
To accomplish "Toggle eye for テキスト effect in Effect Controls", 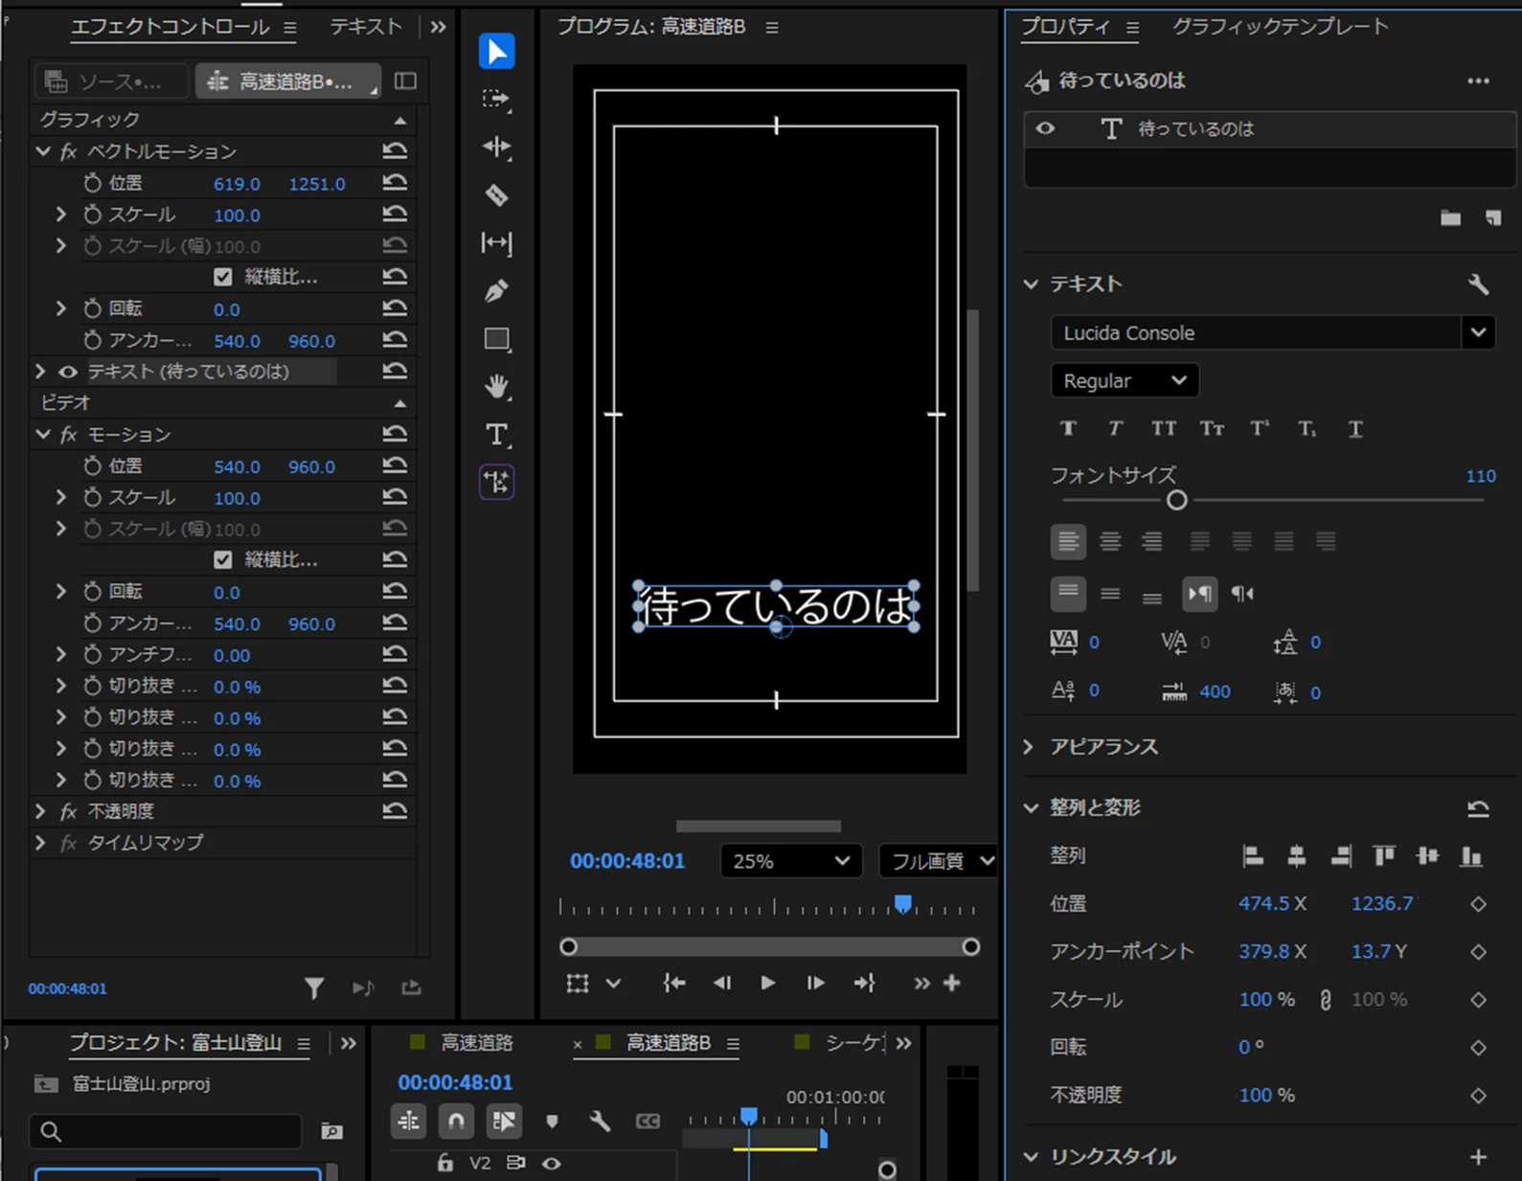I will [68, 372].
